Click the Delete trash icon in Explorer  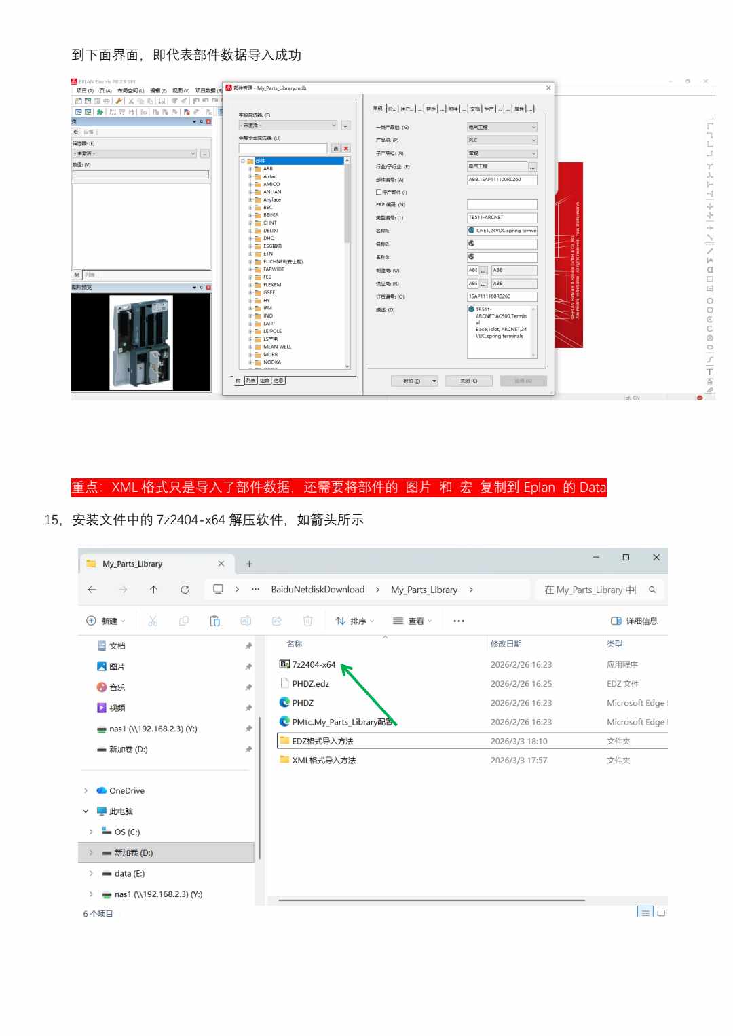[x=307, y=621]
